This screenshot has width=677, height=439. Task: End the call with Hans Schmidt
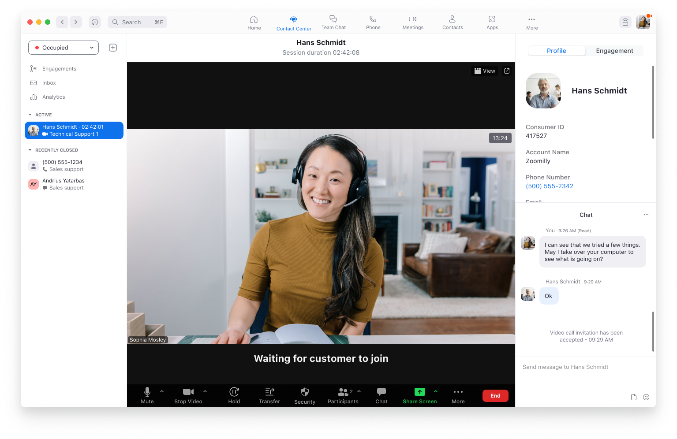(x=495, y=395)
